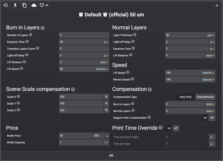Open help icon beside Compensation Burn In Layers
Image resolution: width=223 pixels, height=161 pixels.
click(132, 104)
